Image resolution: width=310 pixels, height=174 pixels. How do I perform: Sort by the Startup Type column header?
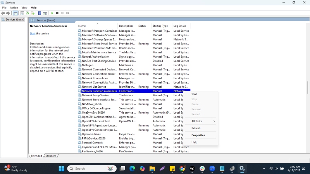coord(162,26)
